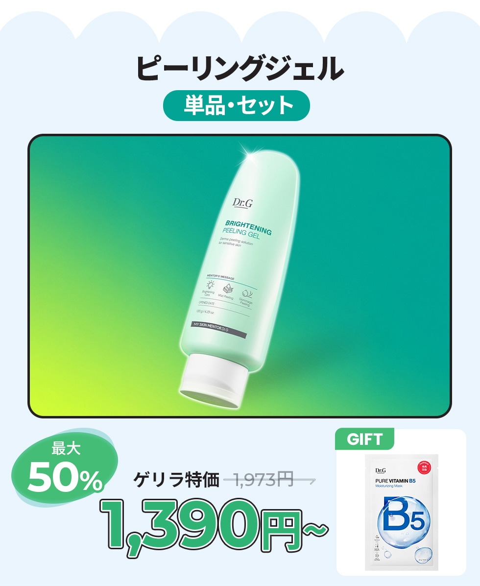Screen dimensions: 480x586
Task: Click the white cap of the tube
Action: click(x=215, y=380)
